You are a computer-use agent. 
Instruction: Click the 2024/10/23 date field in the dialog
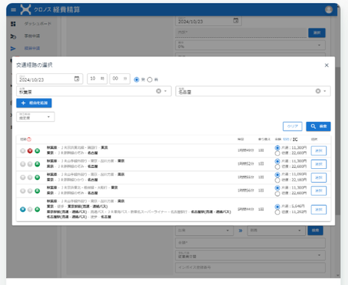point(49,78)
